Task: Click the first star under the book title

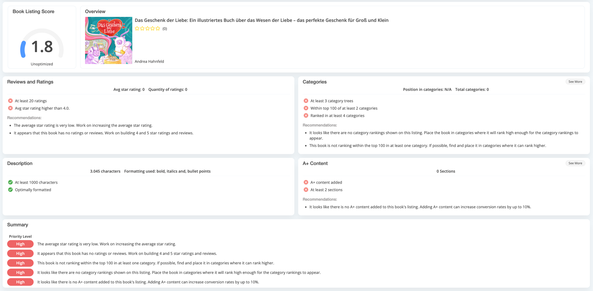Action: (x=137, y=28)
